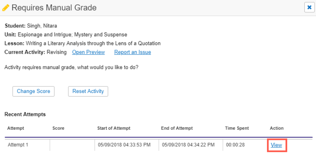Screen dimensions: 316x158
Task: Click the Score column header
Action: tap(59, 128)
